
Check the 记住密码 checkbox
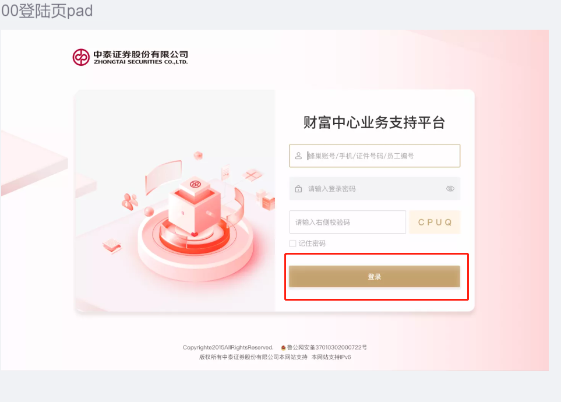[292, 244]
